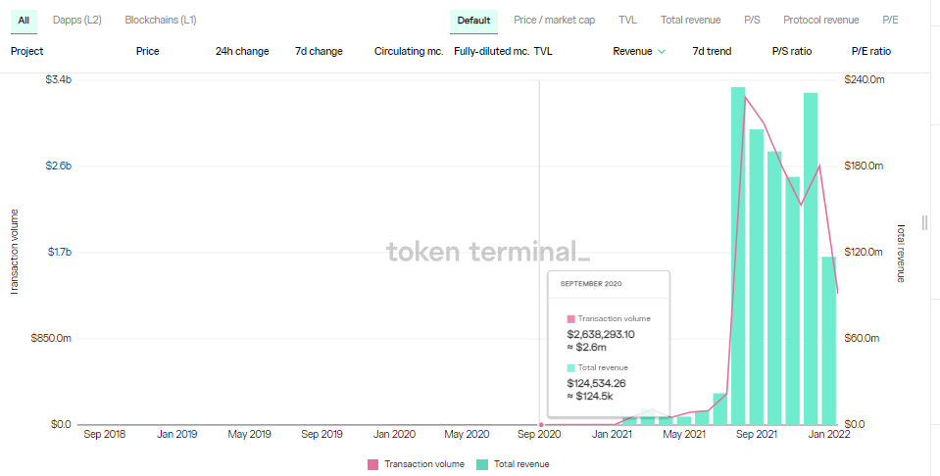Select the Default view button
Image resolution: width=940 pixels, height=476 pixels.
473,20
